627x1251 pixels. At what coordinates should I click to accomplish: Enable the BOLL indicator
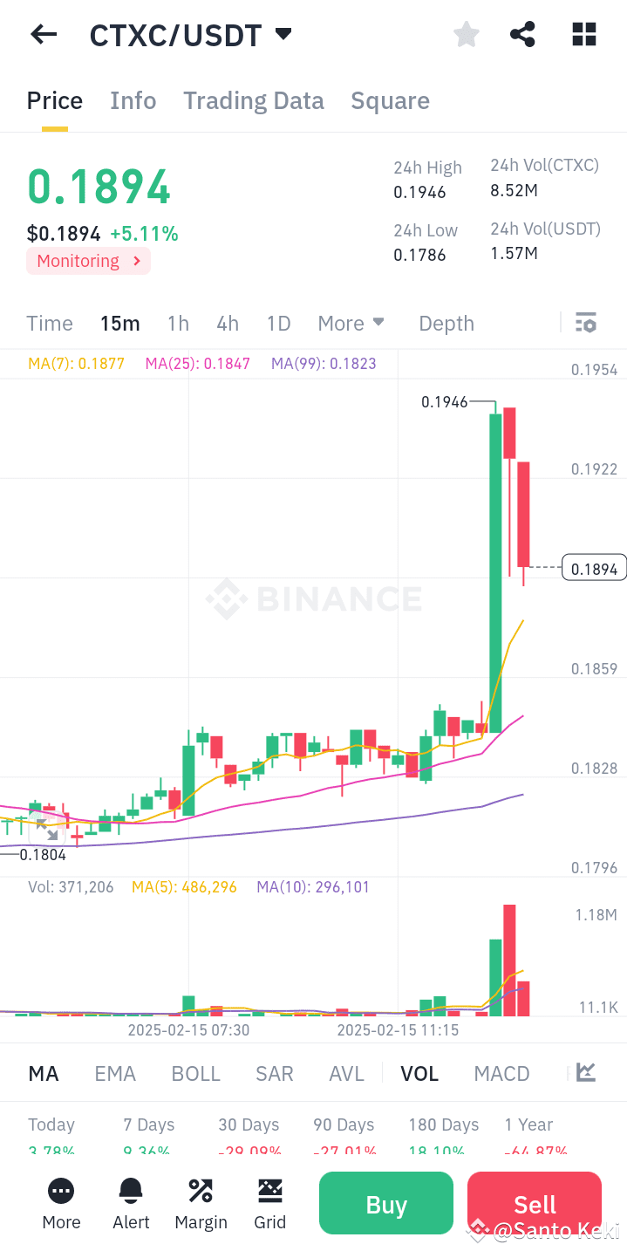195,1072
